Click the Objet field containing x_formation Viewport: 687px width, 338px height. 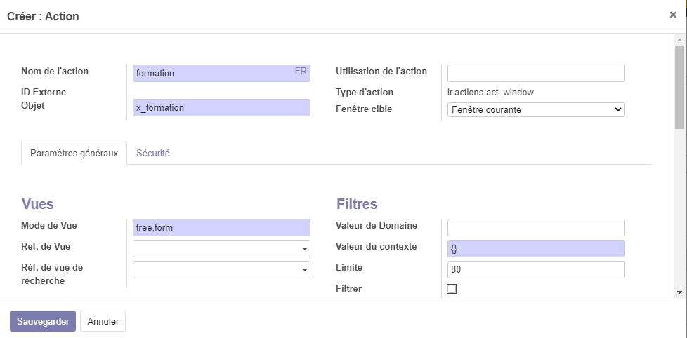coord(221,107)
